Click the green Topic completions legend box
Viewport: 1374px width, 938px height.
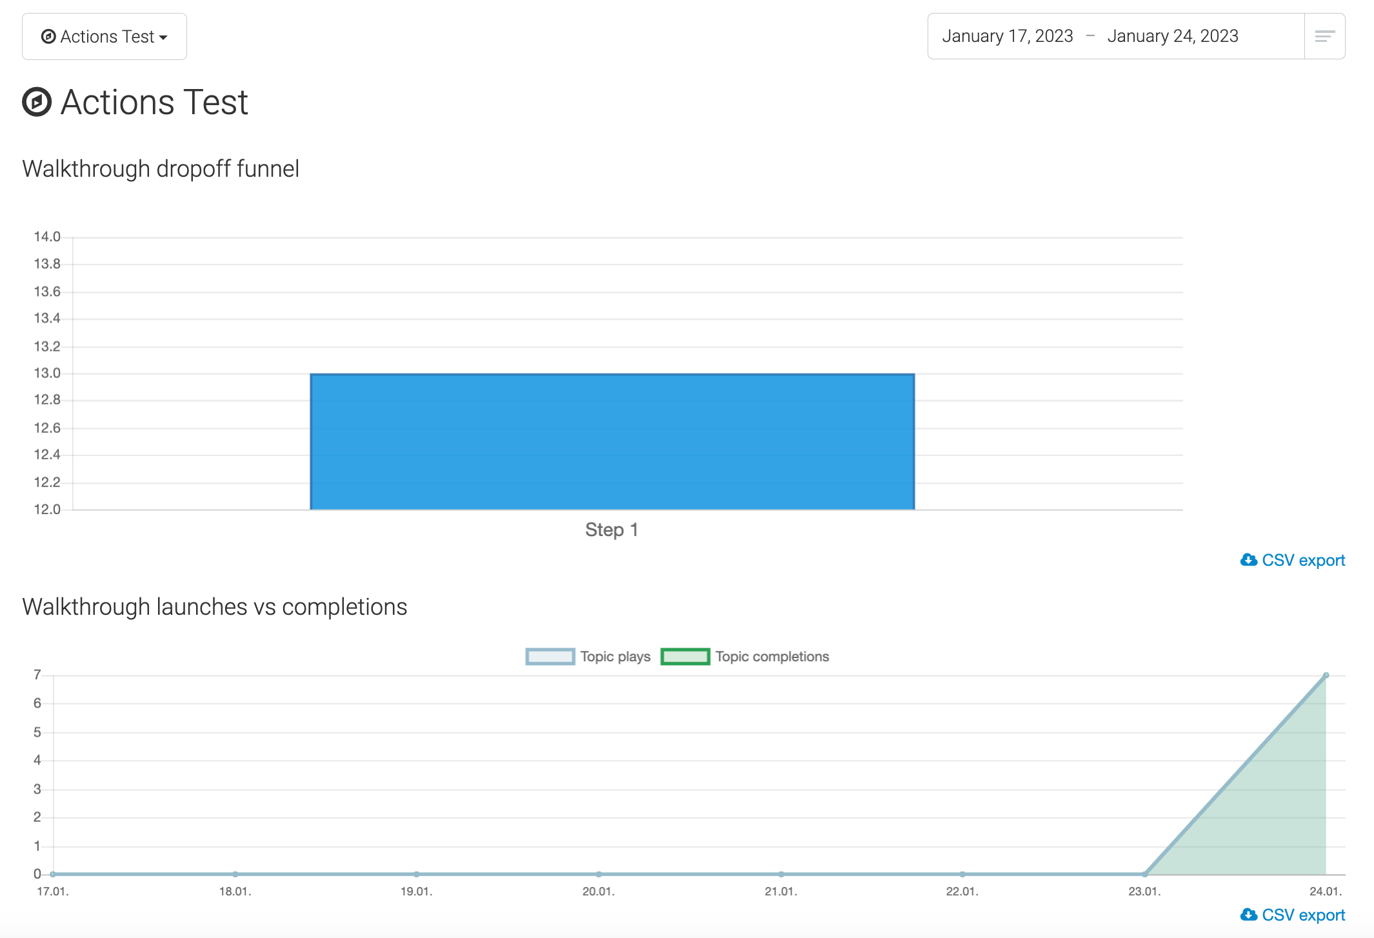point(685,657)
